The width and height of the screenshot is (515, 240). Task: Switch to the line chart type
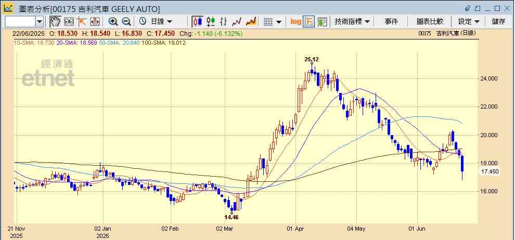tap(237, 22)
